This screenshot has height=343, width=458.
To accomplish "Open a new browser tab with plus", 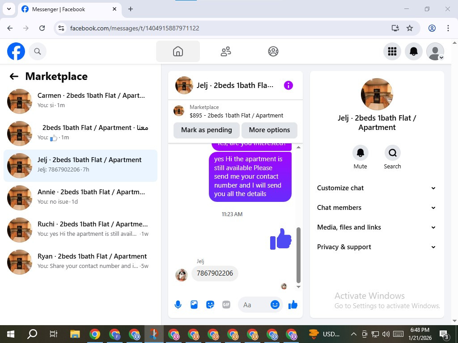I will [131, 9].
